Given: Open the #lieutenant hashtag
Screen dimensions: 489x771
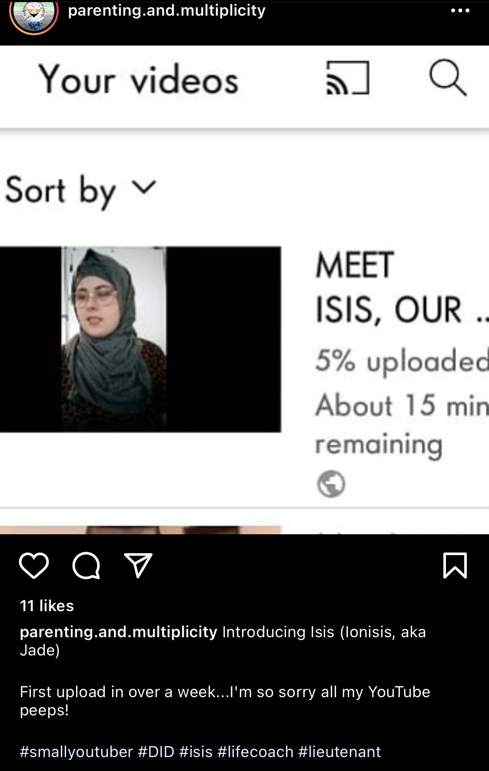Looking at the screenshot, I should click(x=339, y=751).
